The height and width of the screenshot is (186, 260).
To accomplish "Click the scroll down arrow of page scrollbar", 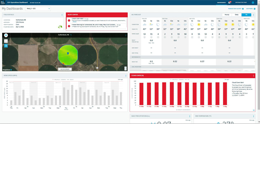I will point(259,122).
